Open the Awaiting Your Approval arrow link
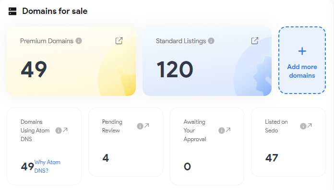This screenshot has width=334, height=190. [228, 130]
